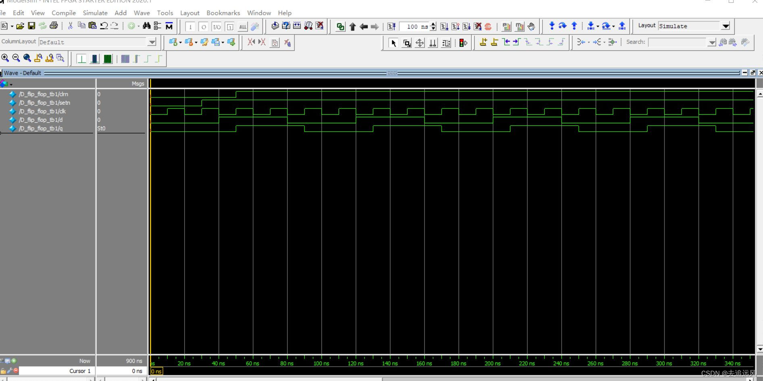Click the bold M ModelSim toolbar icon
Screen dimensions: 763x381
(169, 26)
